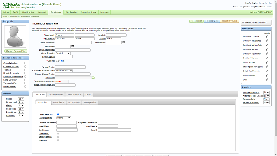The width and height of the screenshot is (277, 156).
Task: Click Cargar / Cambiar Foto button
Action: [x=16, y=51]
